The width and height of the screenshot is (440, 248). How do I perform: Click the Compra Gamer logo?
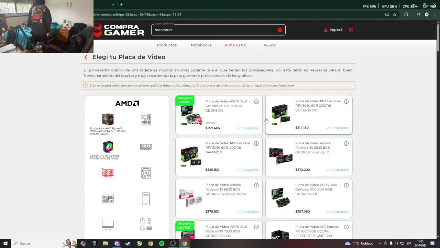119,30
